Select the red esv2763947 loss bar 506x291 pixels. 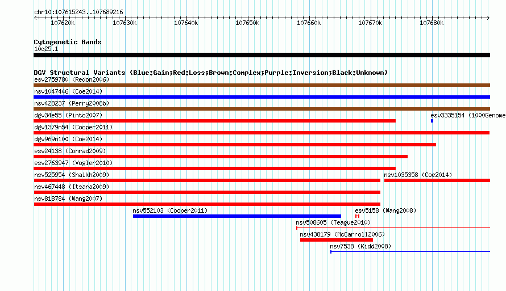(x=214, y=168)
